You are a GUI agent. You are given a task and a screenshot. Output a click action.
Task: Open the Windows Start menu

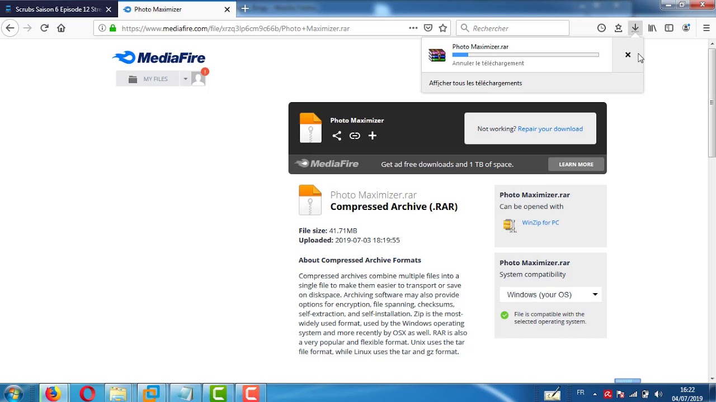[x=13, y=393]
